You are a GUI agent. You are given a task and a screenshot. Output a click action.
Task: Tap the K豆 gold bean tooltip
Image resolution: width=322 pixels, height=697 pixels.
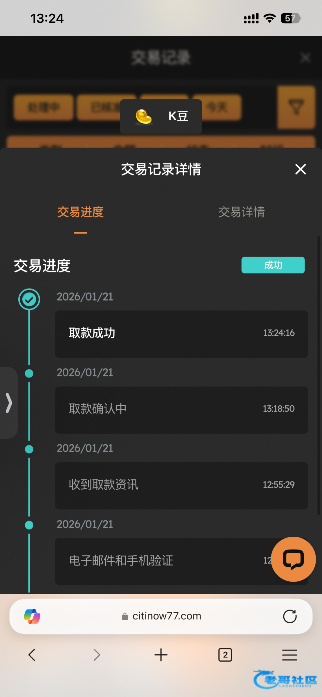click(x=161, y=116)
